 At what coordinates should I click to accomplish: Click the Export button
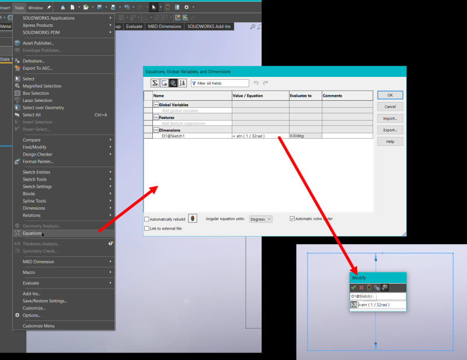click(390, 130)
